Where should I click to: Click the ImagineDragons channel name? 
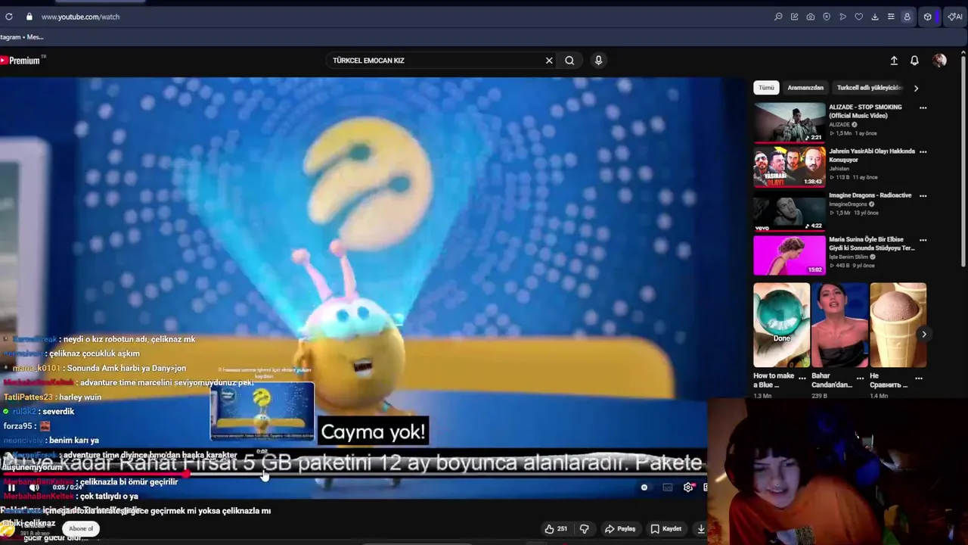848,204
